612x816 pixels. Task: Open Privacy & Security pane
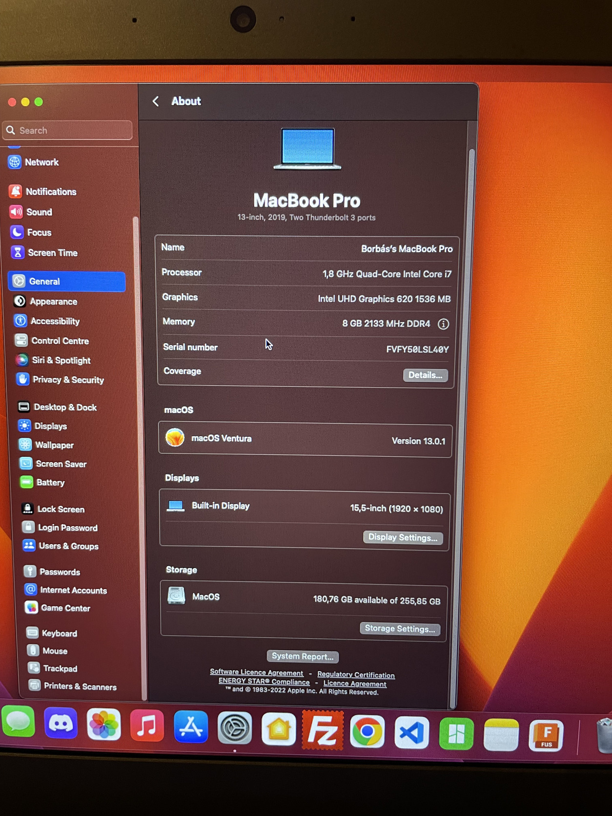(61, 380)
